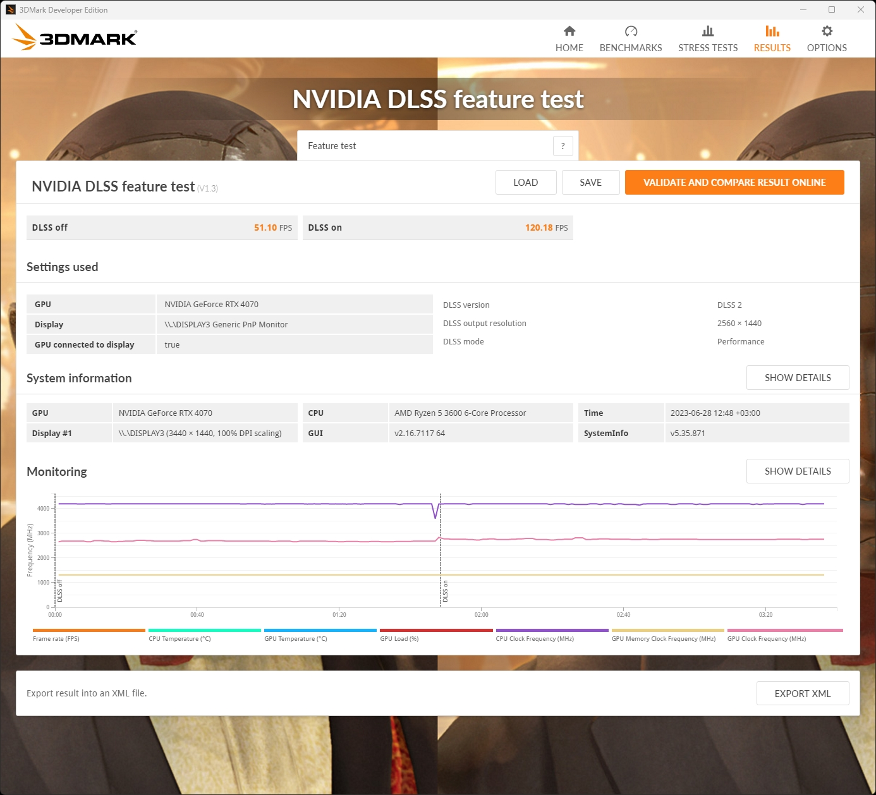Open the Benchmarks tab

(631, 39)
